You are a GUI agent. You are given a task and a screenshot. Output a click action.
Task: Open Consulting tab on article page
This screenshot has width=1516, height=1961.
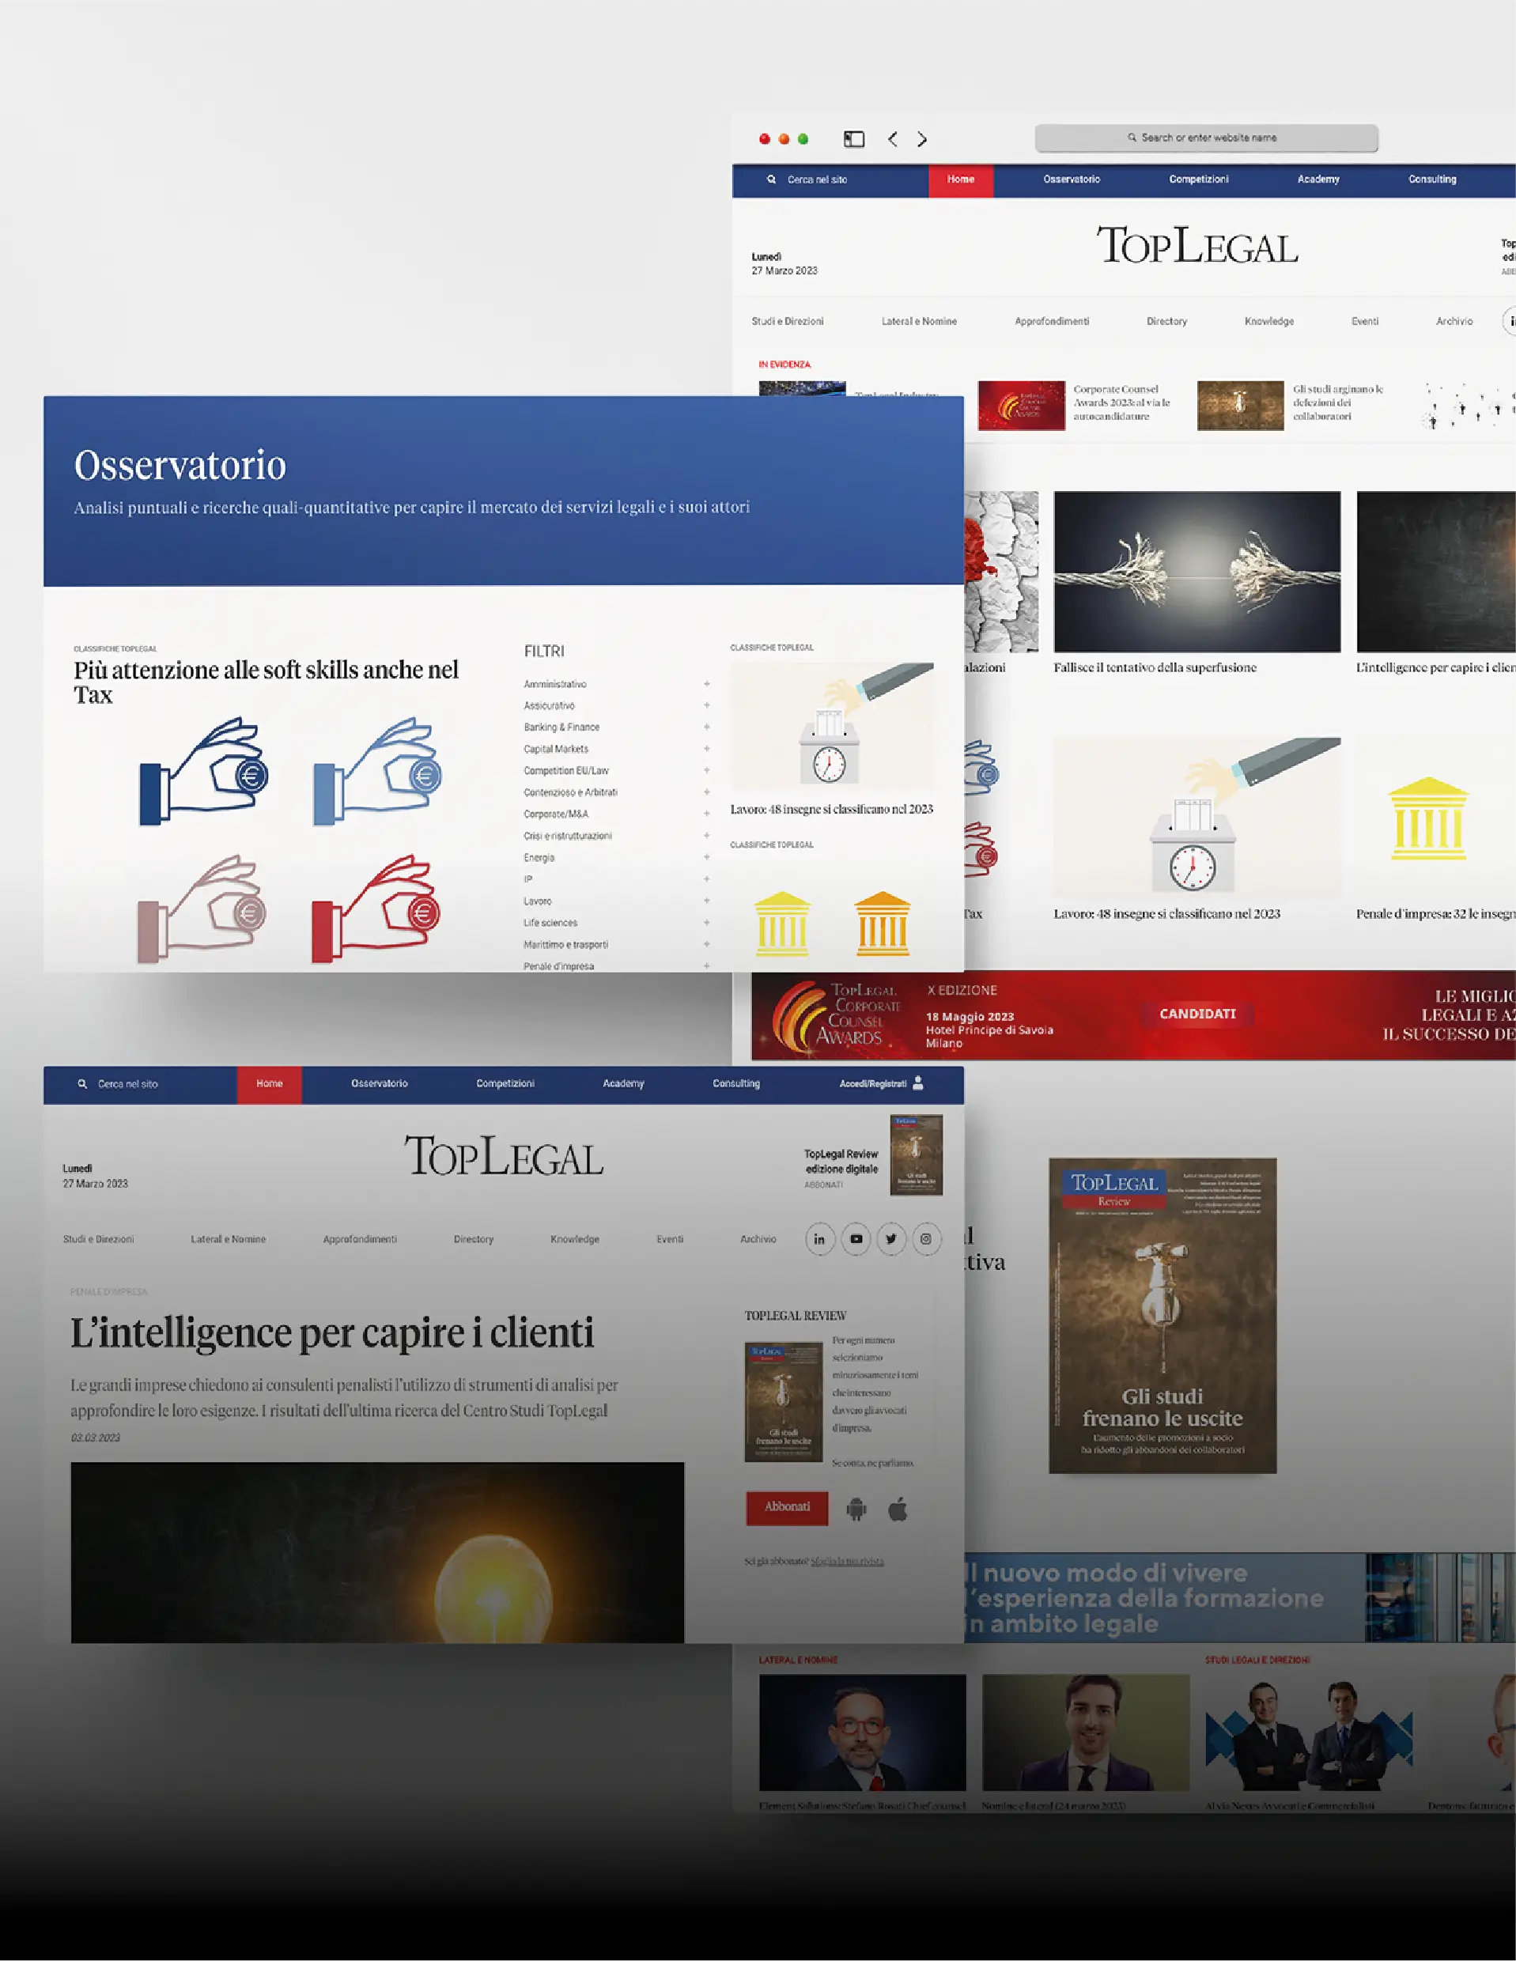735,1084
